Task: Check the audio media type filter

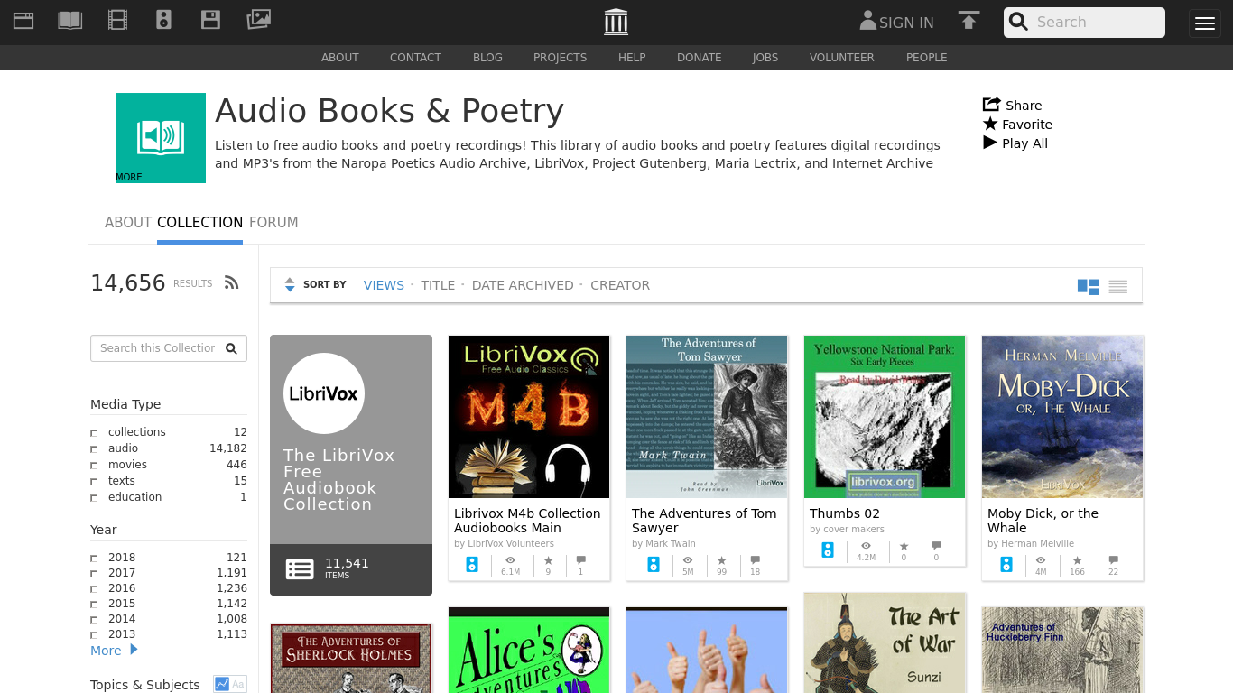Action: pos(94,449)
